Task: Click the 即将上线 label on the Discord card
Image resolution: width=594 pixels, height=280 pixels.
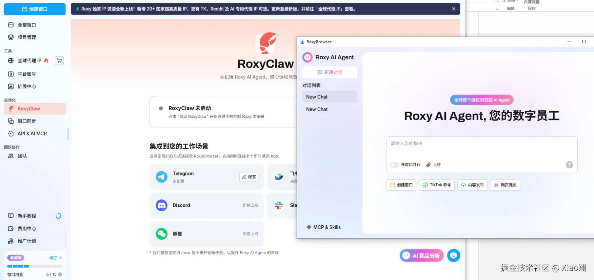Action: [250, 205]
